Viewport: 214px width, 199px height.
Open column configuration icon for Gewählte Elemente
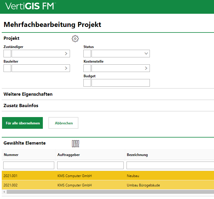tap(76, 144)
